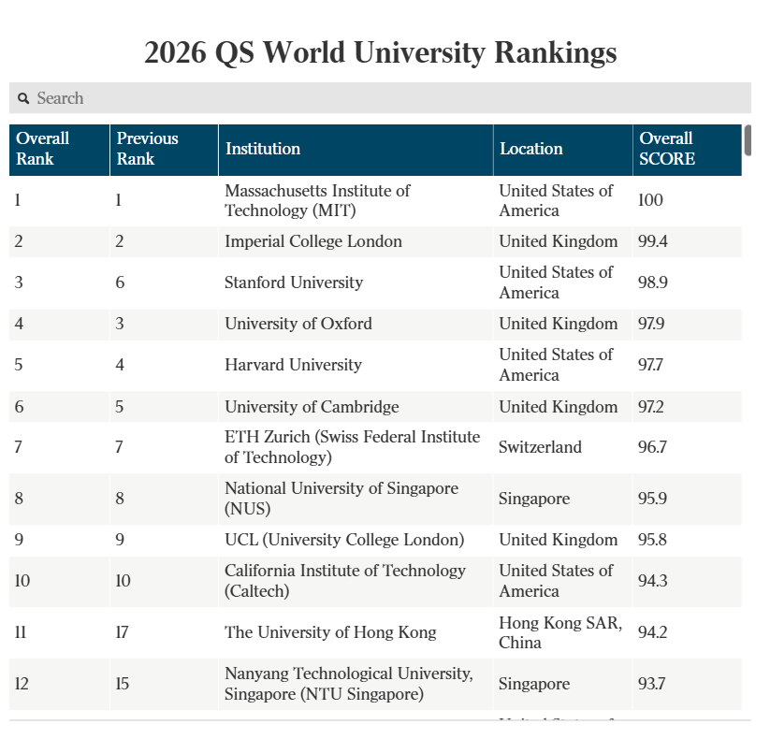Select the Massachusetts Institute of Technology row
Viewport: 770px width, 739px height.
[317, 200]
